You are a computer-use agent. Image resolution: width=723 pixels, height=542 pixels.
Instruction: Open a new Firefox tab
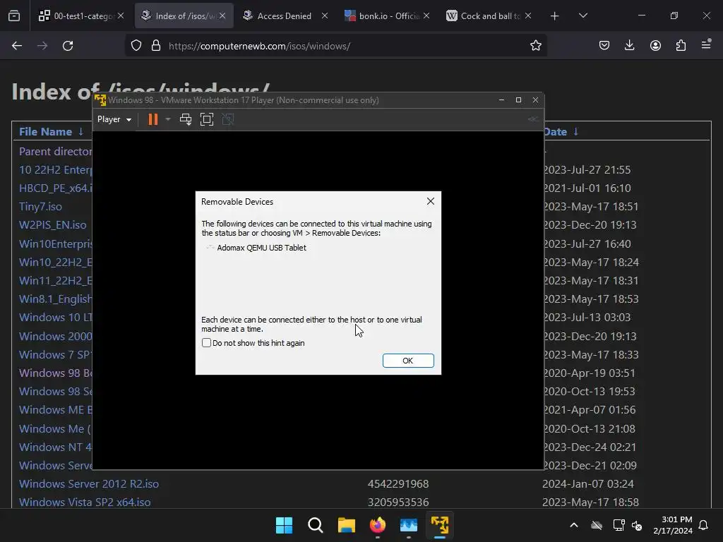coord(555,16)
